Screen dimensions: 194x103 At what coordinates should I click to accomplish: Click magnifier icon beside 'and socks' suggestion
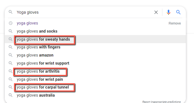(x=11, y=31)
